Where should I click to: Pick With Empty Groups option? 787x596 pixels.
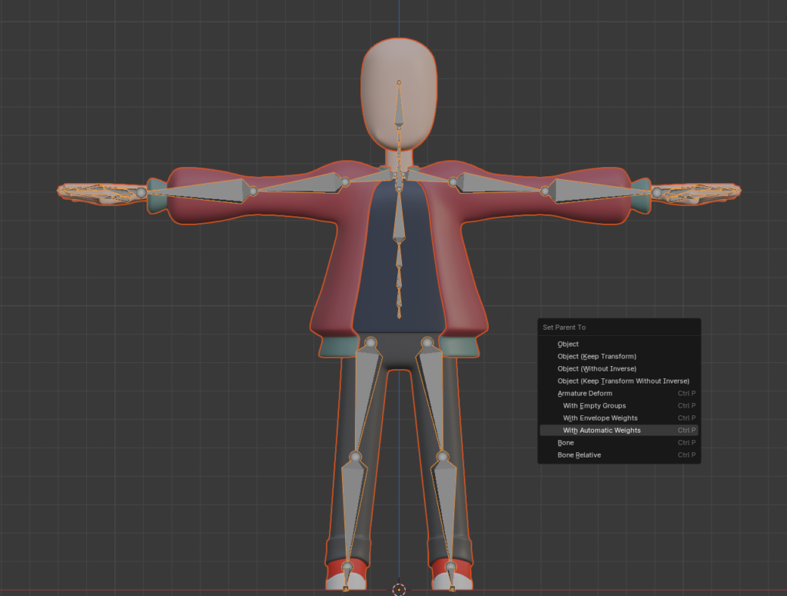click(x=594, y=406)
